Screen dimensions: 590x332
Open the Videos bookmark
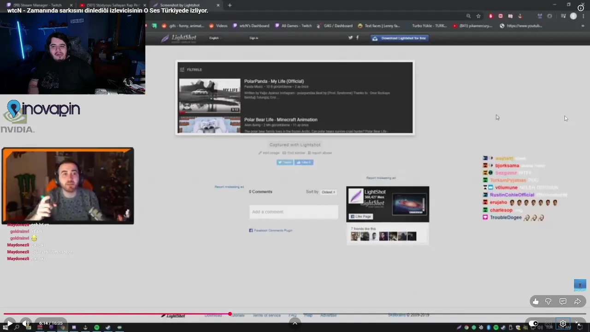click(218, 26)
